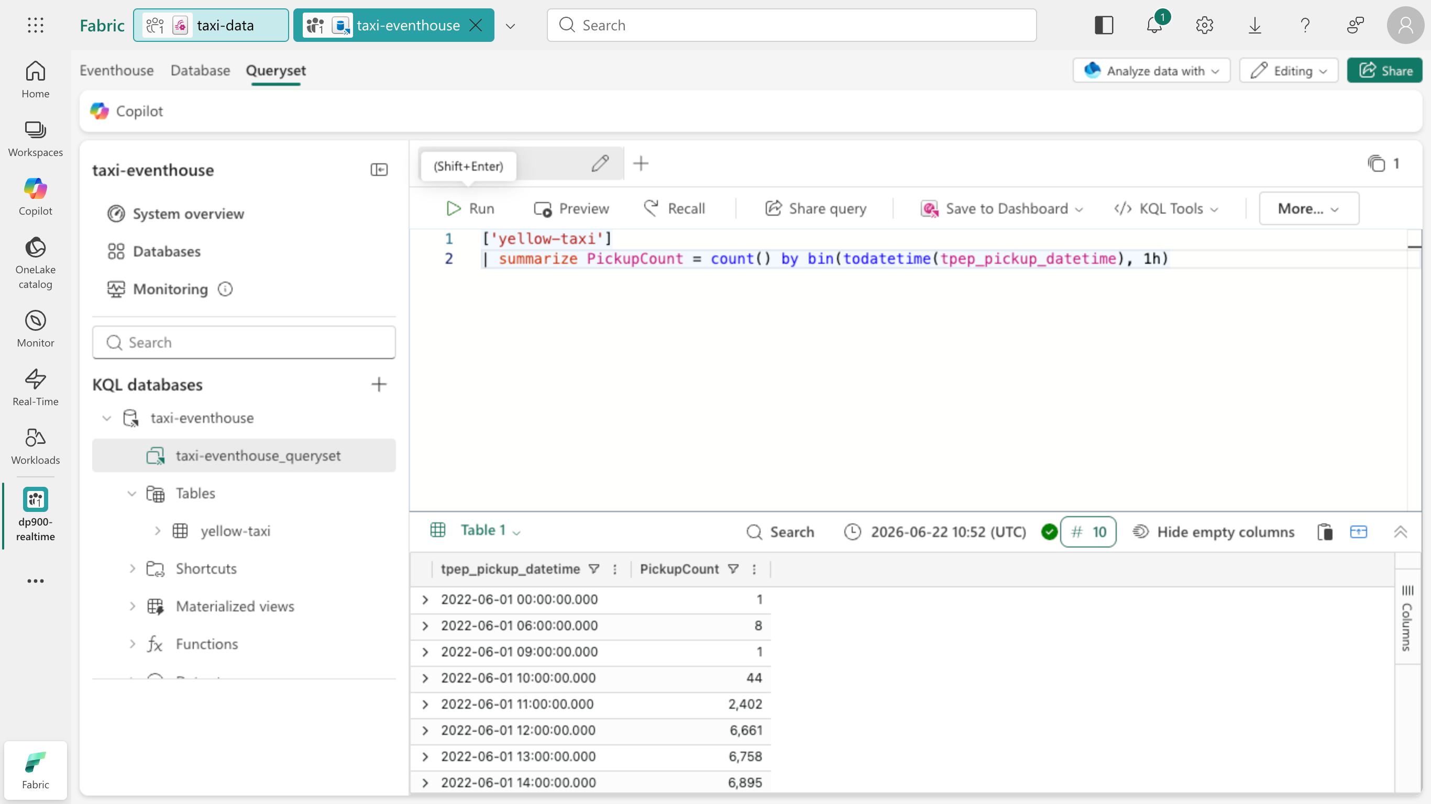Click the sidebar ellipsis more icon
Image resolution: width=1431 pixels, height=804 pixels.
click(x=36, y=581)
